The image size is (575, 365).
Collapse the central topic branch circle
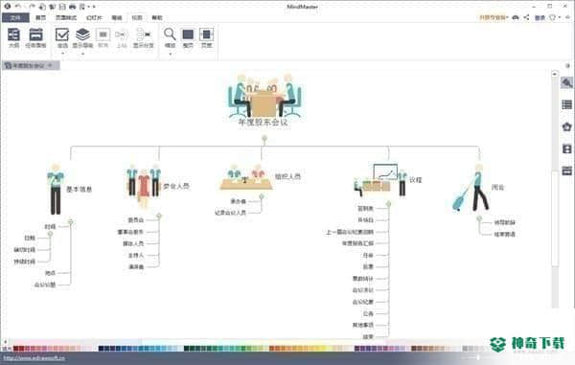pyautogui.click(x=264, y=139)
